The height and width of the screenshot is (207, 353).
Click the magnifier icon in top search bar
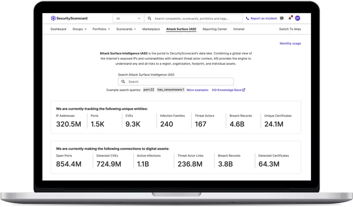149,18
